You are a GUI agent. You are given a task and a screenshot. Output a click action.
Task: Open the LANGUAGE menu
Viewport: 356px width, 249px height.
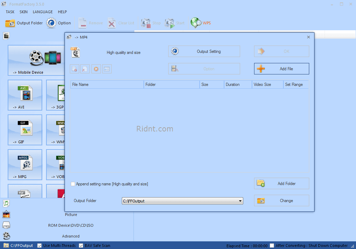tap(43, 12)
